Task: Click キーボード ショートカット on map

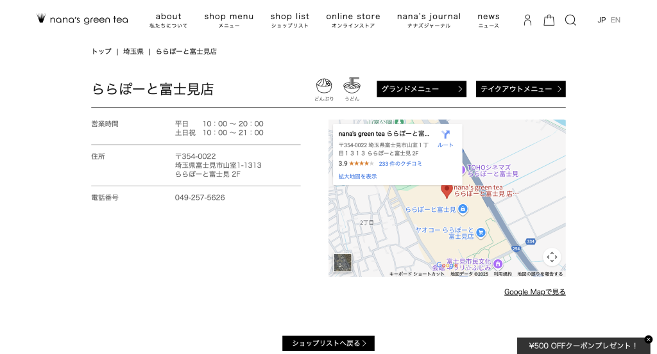Action: point(417,274)
